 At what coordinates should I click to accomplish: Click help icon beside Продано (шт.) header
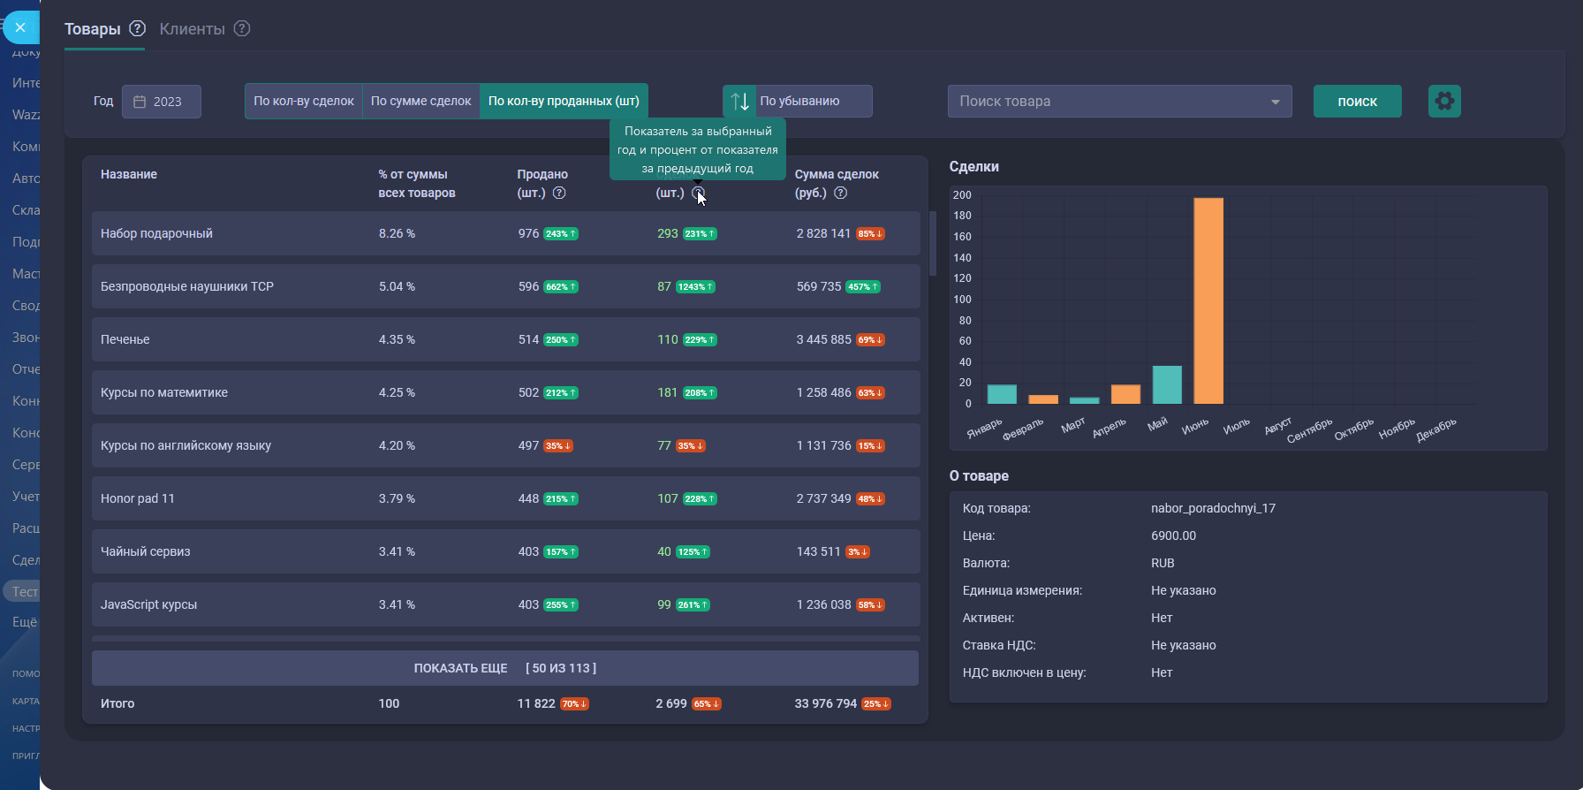click(x=559, y=193)
